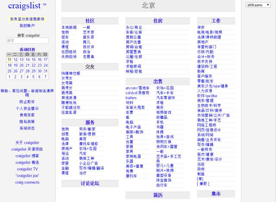Screen dimensions: 276x202
Task: Select day 11 in the event calendar
Action: (9, 60)
